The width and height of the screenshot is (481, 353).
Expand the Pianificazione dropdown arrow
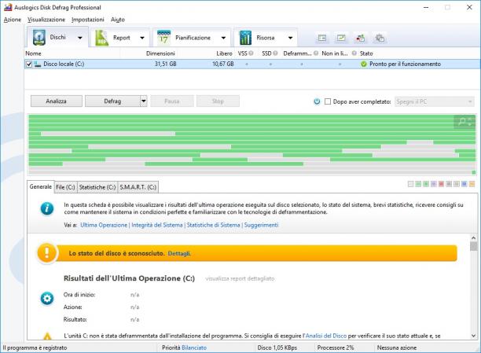point(223,38)
